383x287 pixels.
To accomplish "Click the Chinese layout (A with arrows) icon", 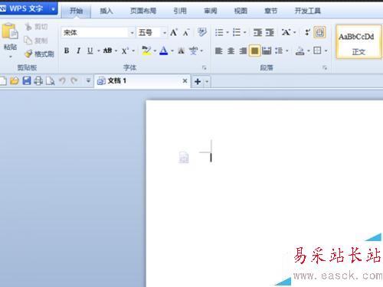I will (x=286, y=32).
